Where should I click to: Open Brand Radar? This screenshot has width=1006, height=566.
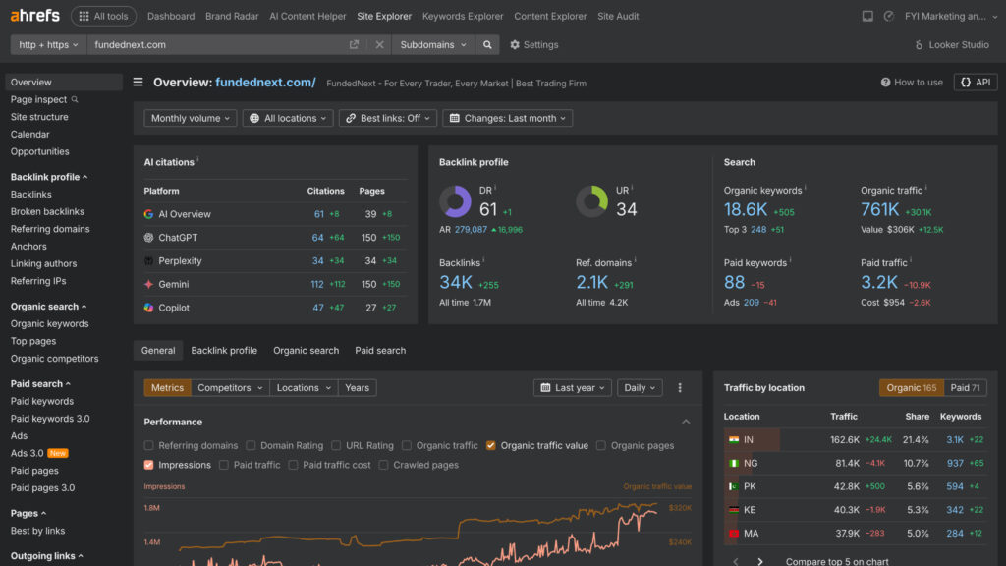tap(232, 16)
